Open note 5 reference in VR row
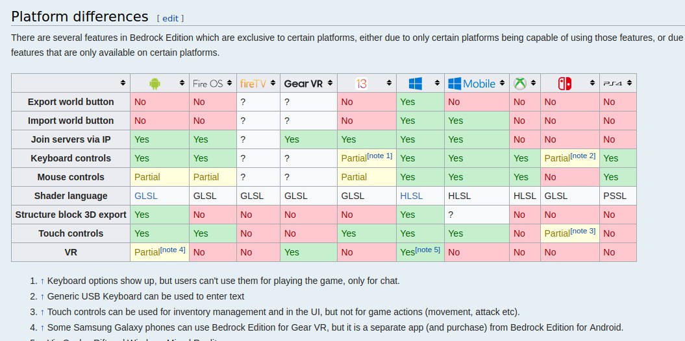Image resolution: width=685 pixels, height=341 pixels. [x=428, y=250]
